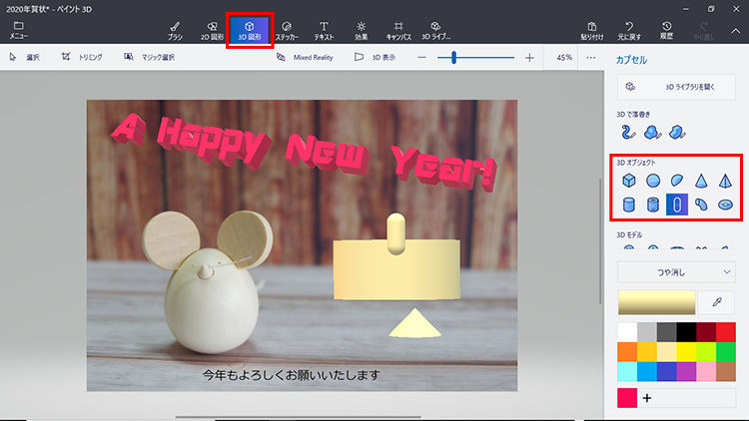The height and width of the screenshot is (421, 749).
Task: Open the Menu (メニュー) folder
Action: pyautogui.click(x=18, y=29)
